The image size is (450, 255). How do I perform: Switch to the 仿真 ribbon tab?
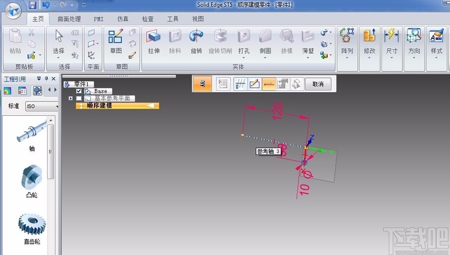pyautogui.click(x=123, y=19)
